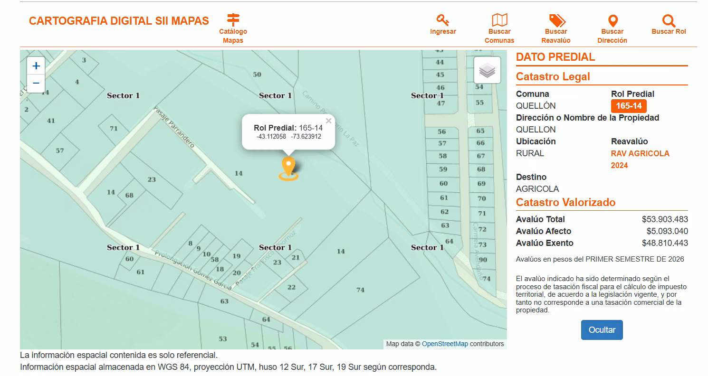Click the Avalúo Afecto value $5.093.040
Screen dimensions: 708x376
(667, 231)
